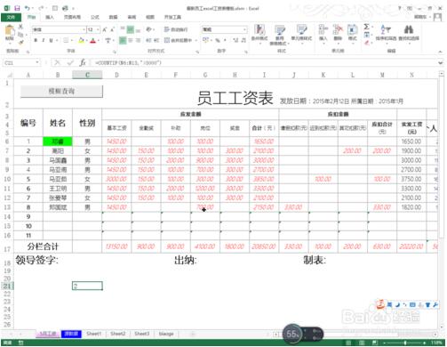
Task: Open the font size 12 dropdown
Action: tap(98, 29)
